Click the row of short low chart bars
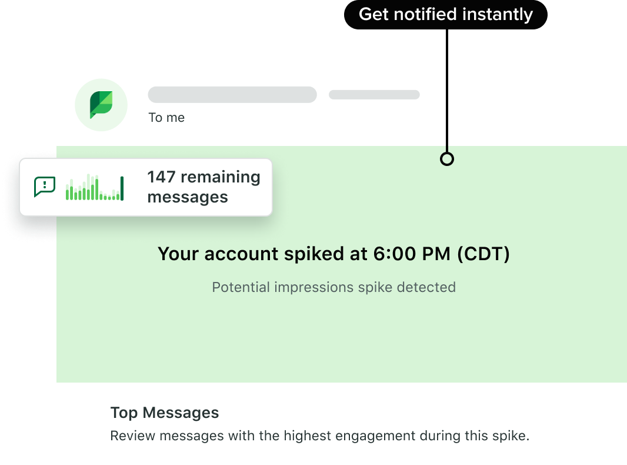627x465 pixels. [109, 197]
